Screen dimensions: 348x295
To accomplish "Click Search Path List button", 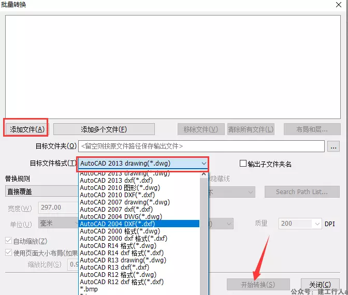I will (x=302, y=192).
